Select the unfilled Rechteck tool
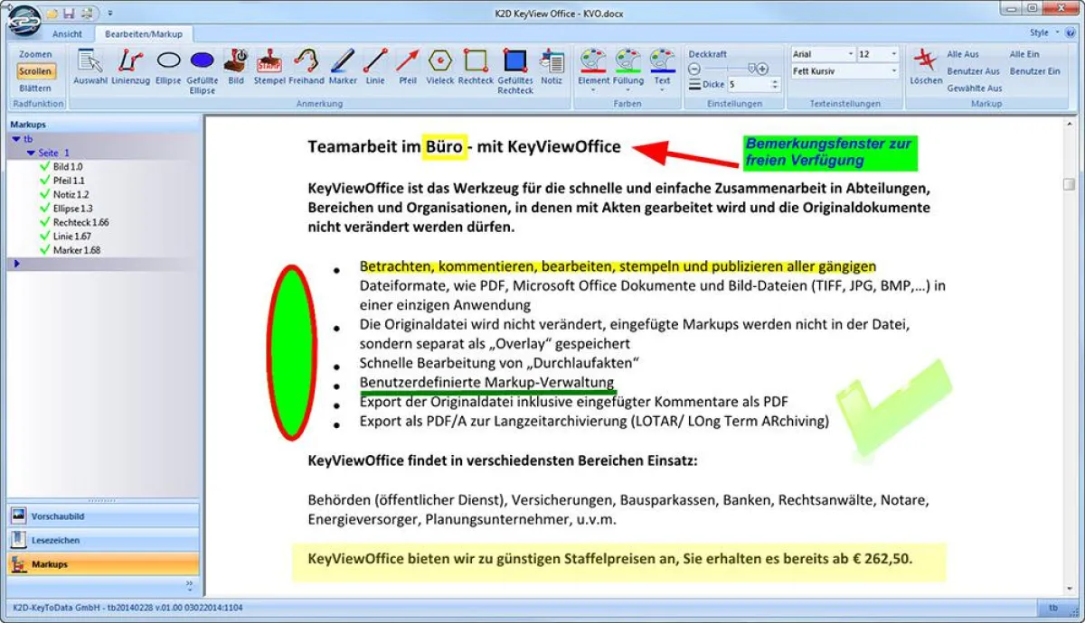 click(x=476, y=68)
